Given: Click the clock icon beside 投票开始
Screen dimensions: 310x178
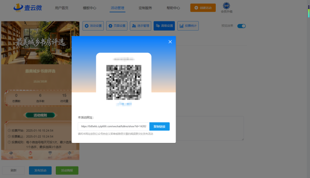Looking at the screenshot, I should pyautogui.click(x=9, y=131).
